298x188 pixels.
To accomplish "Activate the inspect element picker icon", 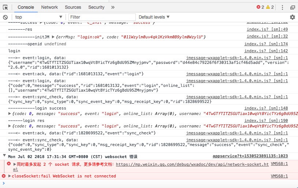I will [x=5, y=7].
